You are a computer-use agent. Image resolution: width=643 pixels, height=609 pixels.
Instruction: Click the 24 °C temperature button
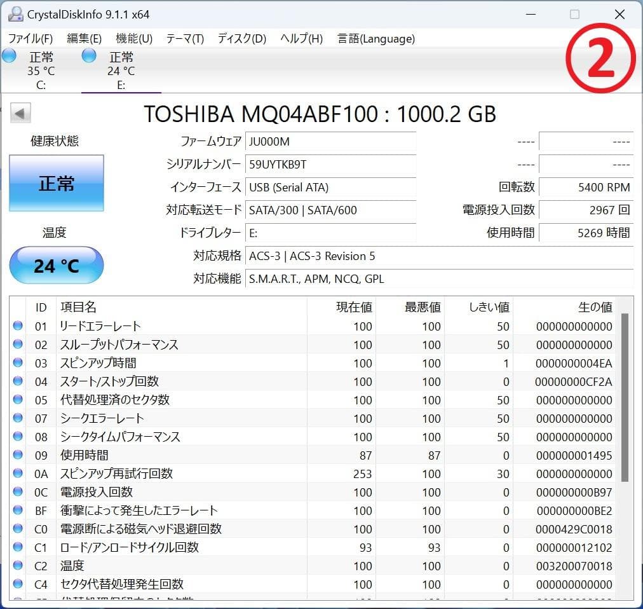pyautogui.click(x=57, y=266)
